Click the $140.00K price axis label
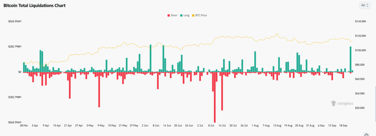This screenshot has width=376, height=136. [x=361, y=22]
